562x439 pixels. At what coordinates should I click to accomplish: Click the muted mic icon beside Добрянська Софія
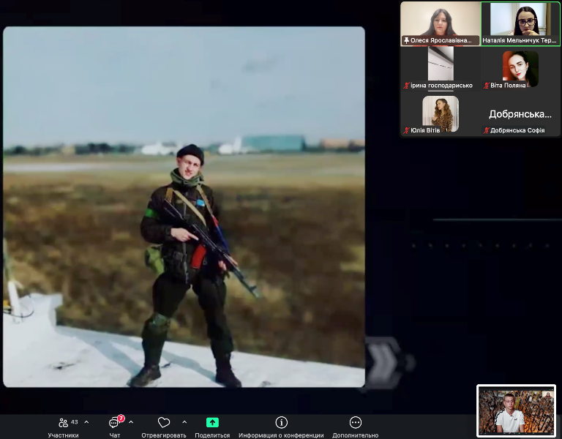point(487,130)
